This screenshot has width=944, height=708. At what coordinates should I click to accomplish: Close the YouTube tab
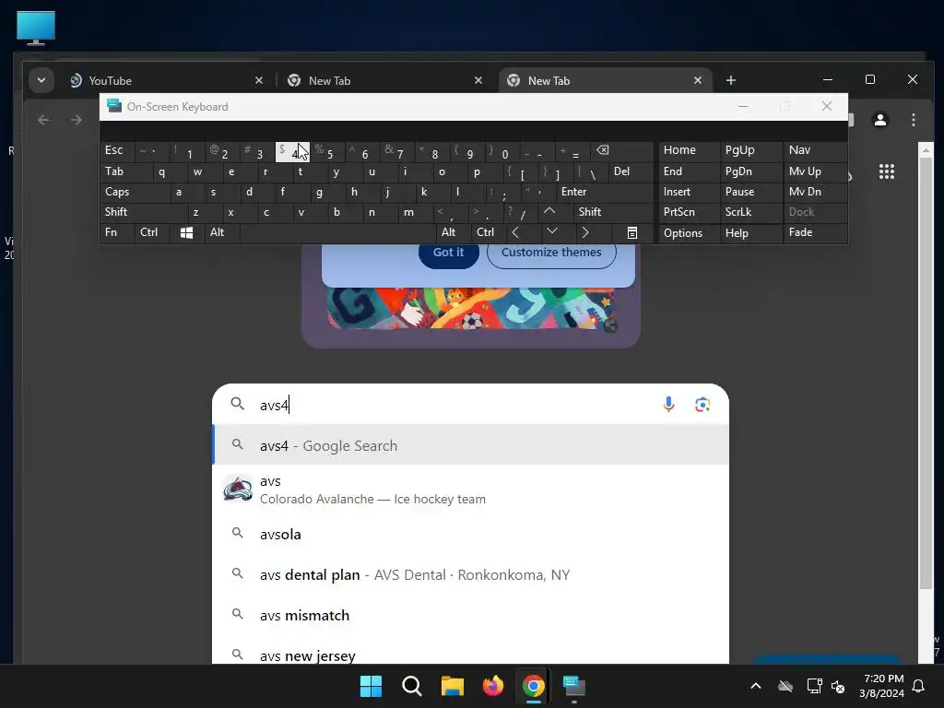pos(259,80)
